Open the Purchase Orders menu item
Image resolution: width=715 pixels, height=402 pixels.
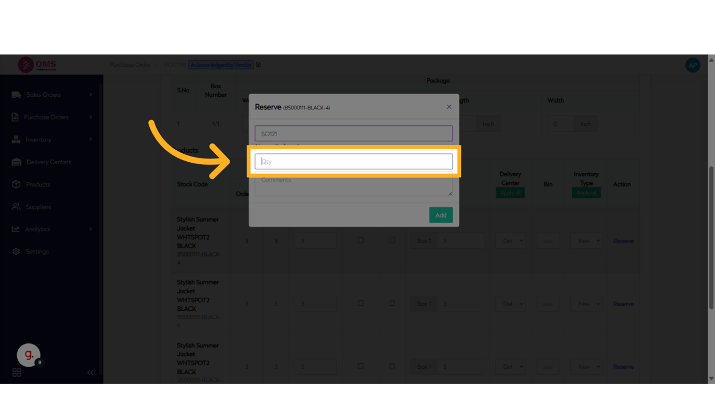pyautogui.click(x=46, y=117)
